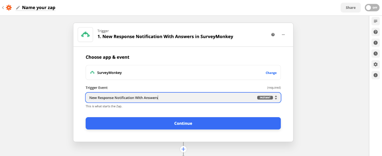Image resolution: width=382 pixels, height=156 pixels.
Task: Open the alert exclamation icon in sidebar
Action: coord(376,43)
